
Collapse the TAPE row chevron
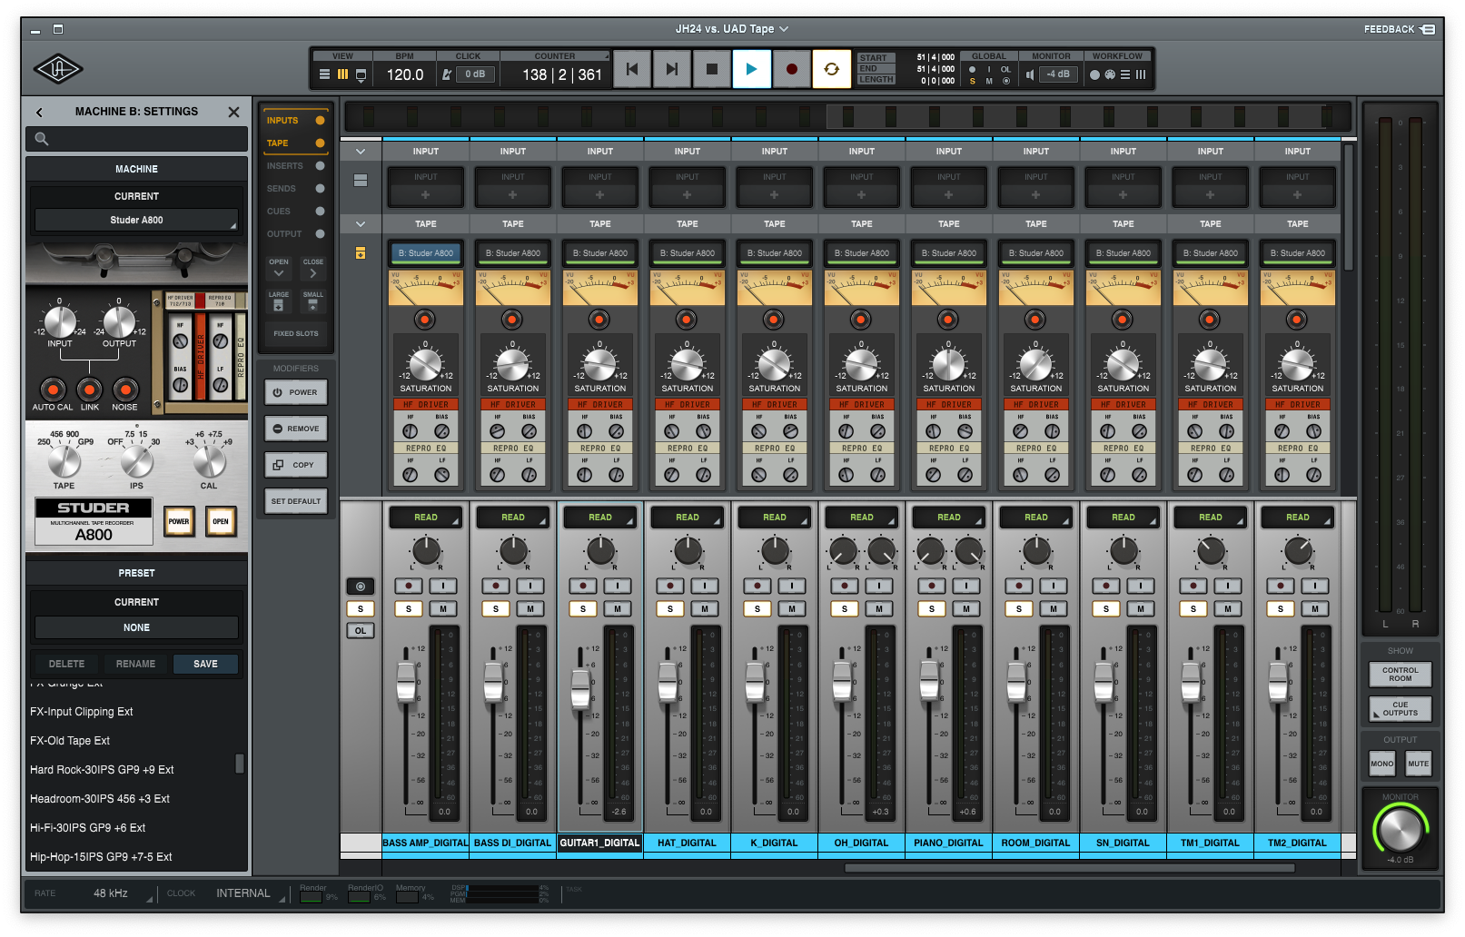tap(361, 224)
